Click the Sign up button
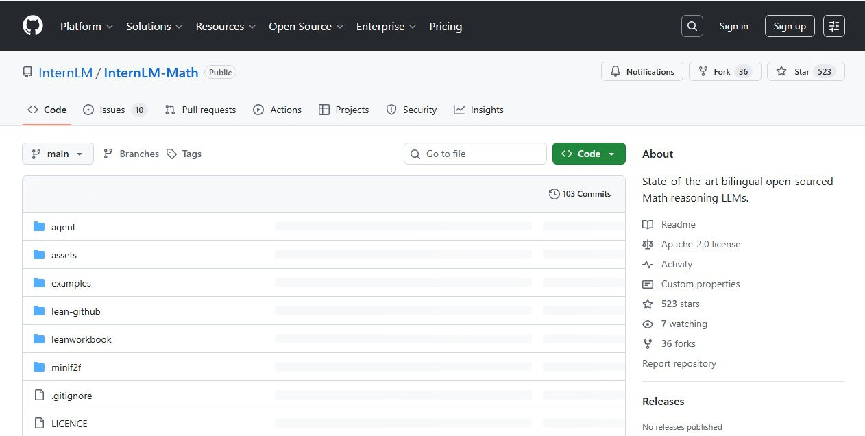The height and width of the screenshot is (436, 865). (x=790, y=26)
